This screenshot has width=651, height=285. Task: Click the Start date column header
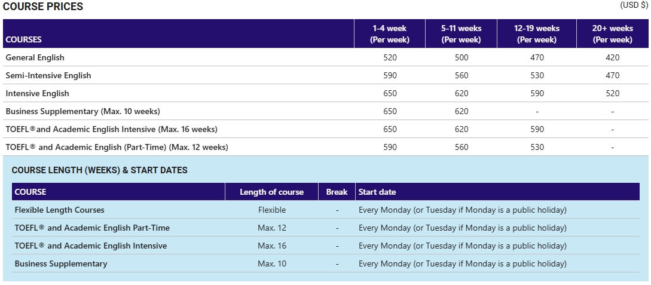coord(377,192)
